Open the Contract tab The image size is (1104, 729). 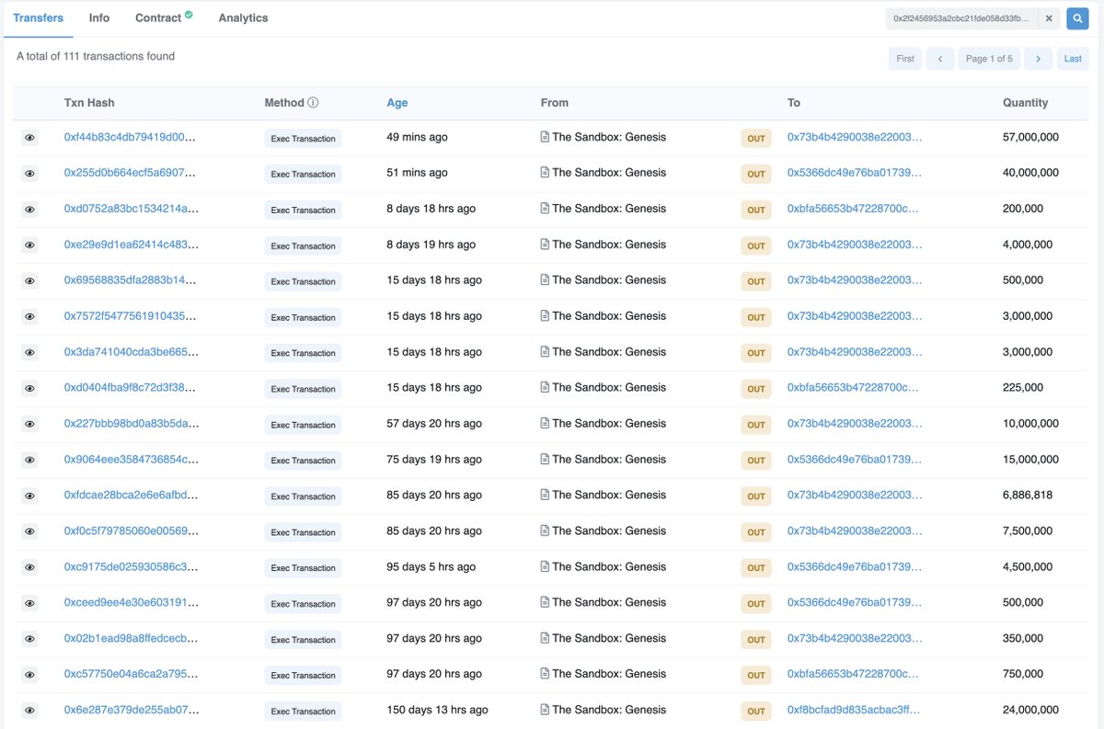[155, 17]
